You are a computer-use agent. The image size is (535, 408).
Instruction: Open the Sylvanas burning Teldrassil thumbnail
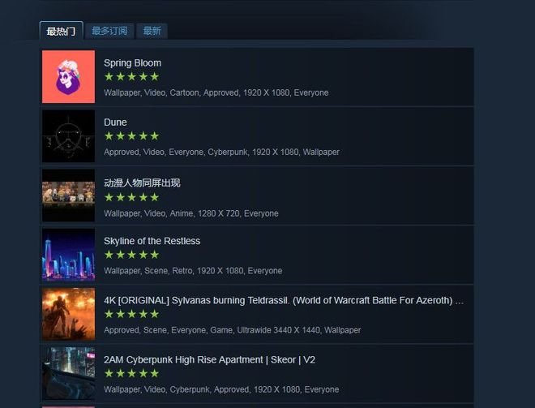[69, 314]
